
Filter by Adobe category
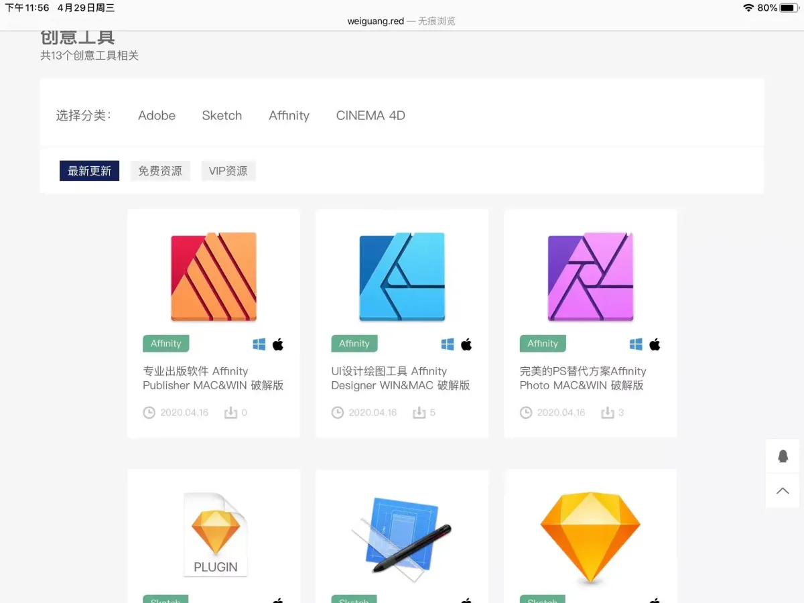[157, 115]
